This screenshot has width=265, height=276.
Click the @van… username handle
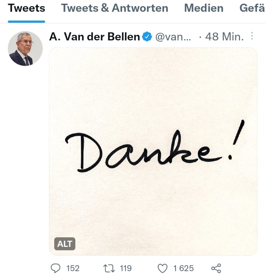point(173,37)
